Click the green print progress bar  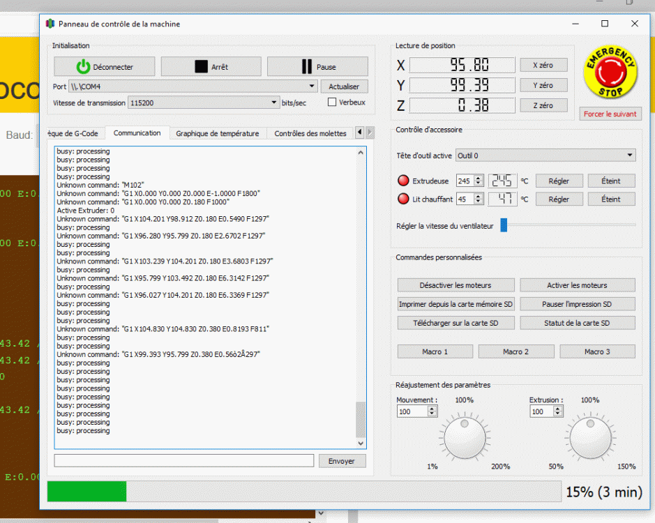tap(86, 491)
